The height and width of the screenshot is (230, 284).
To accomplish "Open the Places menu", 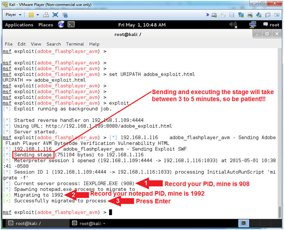I will [x=46, y=25].
